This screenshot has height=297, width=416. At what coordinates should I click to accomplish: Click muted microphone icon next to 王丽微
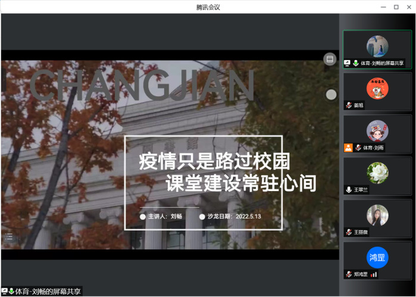pyautogui.click(x=349, y=232)
